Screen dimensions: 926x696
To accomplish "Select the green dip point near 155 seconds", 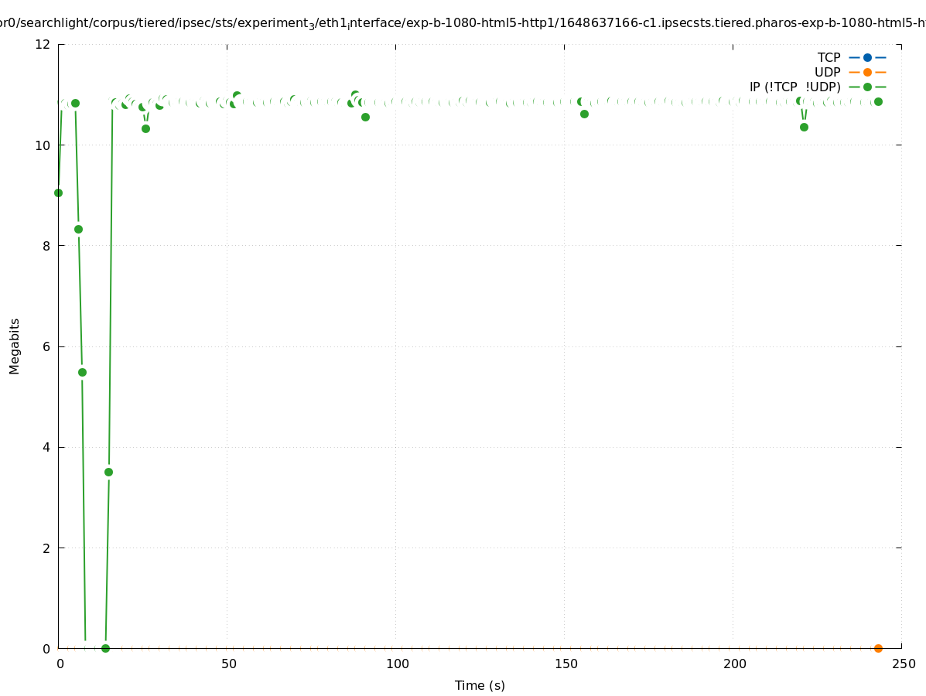I will point(584,114).
